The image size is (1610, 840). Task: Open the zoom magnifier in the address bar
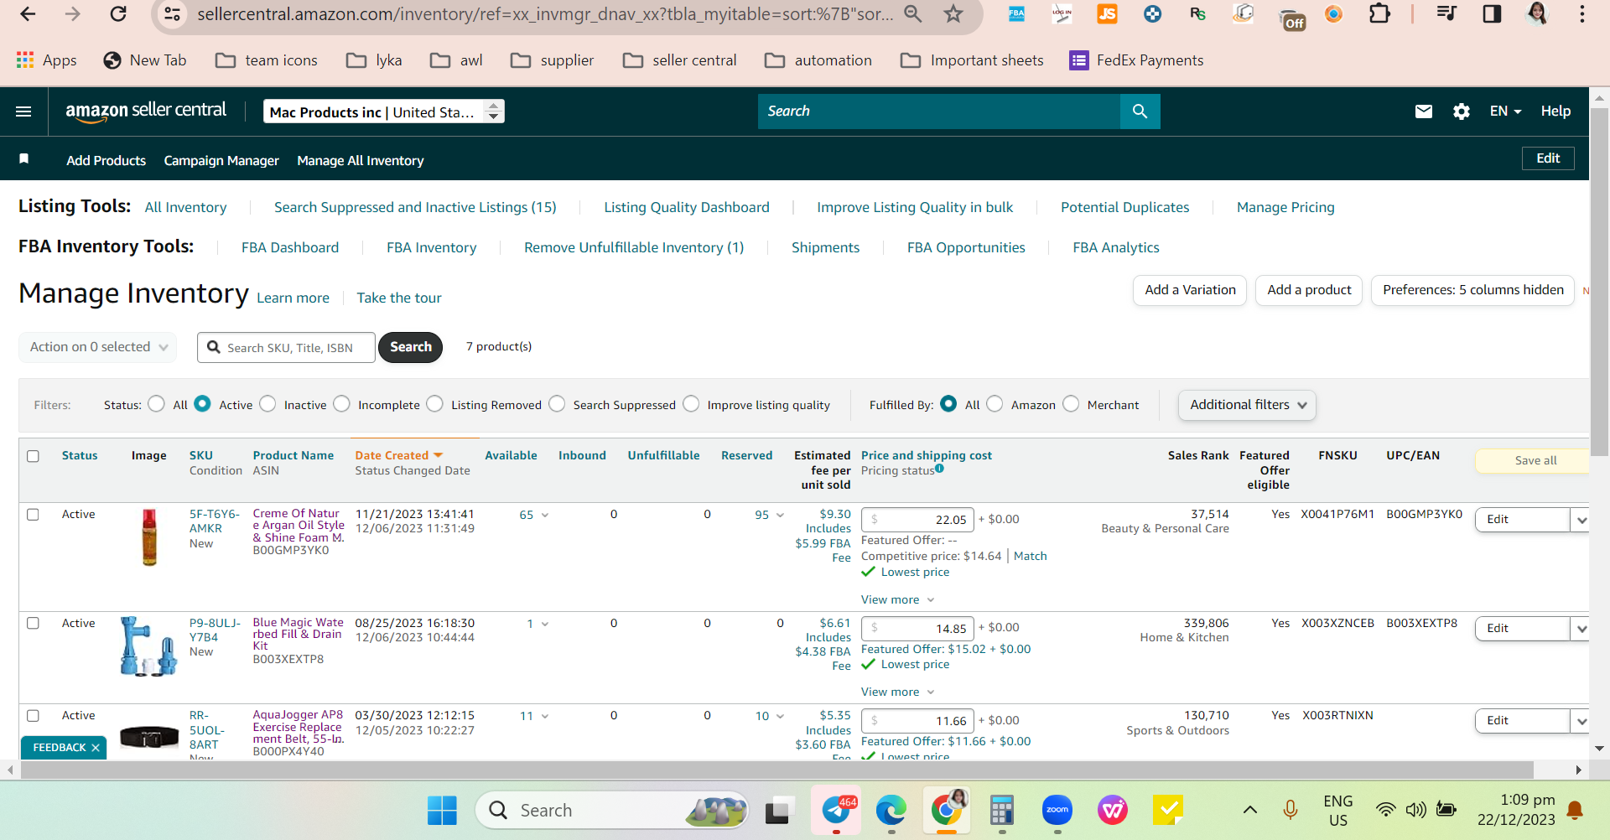coord(913,14)
